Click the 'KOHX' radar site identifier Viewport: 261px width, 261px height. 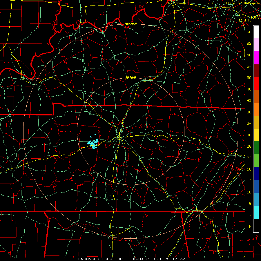pyautogui.click(x=139, y=259)
